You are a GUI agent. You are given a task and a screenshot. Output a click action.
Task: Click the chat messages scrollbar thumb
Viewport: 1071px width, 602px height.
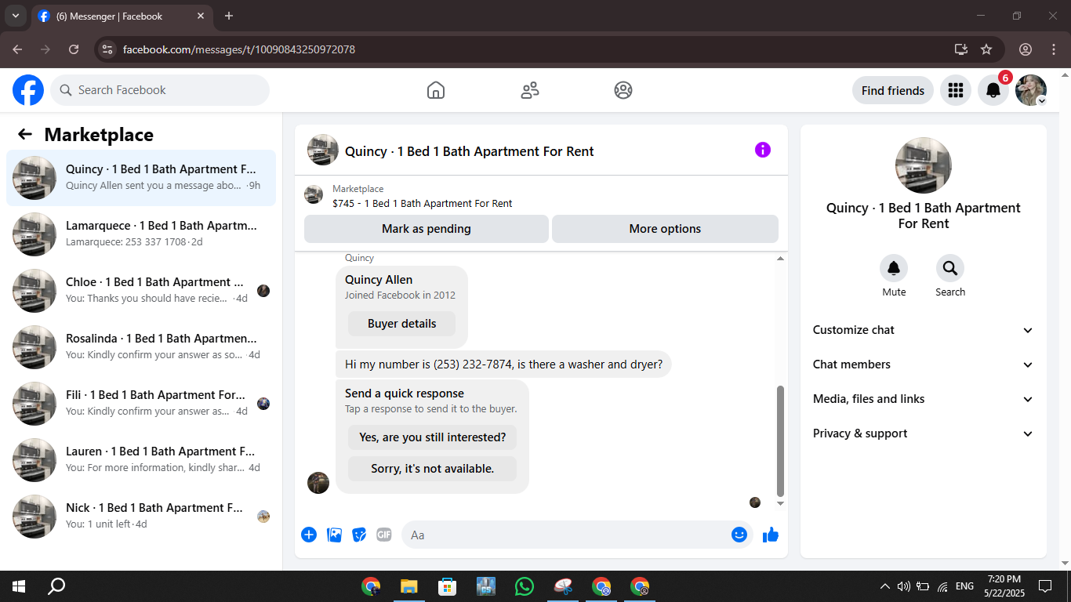(x=780, y=441)
